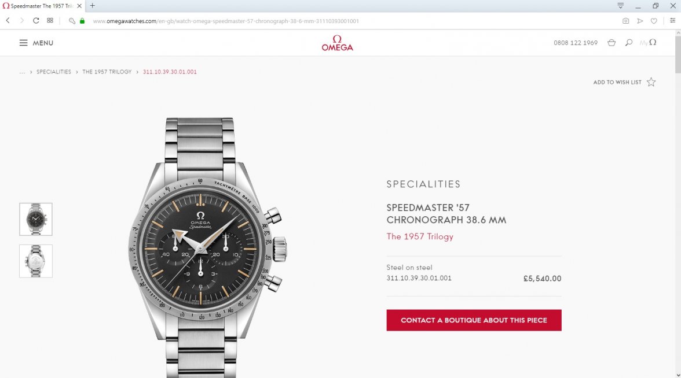
Task: Click the Add to Wish List star
Action: tap(651, 82)
